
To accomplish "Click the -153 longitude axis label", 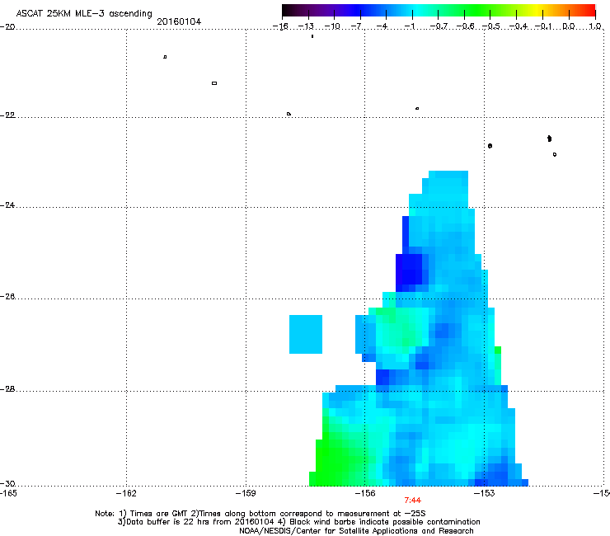I will [485, 494].
